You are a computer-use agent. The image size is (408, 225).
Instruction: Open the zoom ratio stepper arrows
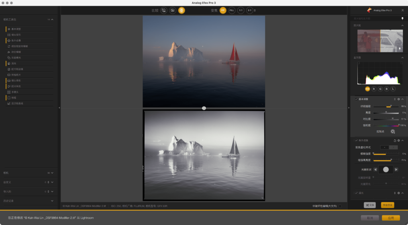click(255, 10)
